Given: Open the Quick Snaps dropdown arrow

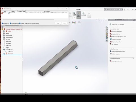Looking at the screenshot, I should pyautogui.click(x=74, y=18).
